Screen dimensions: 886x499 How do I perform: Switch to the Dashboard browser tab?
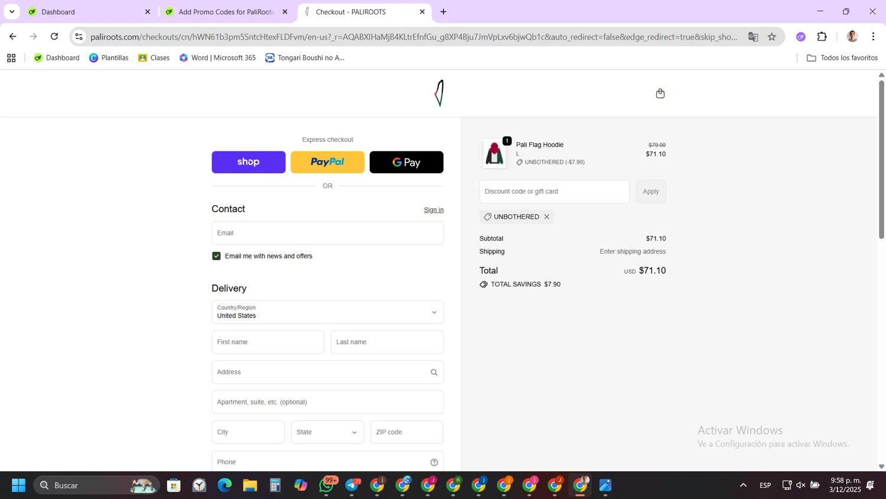click(x=83, y=12)
